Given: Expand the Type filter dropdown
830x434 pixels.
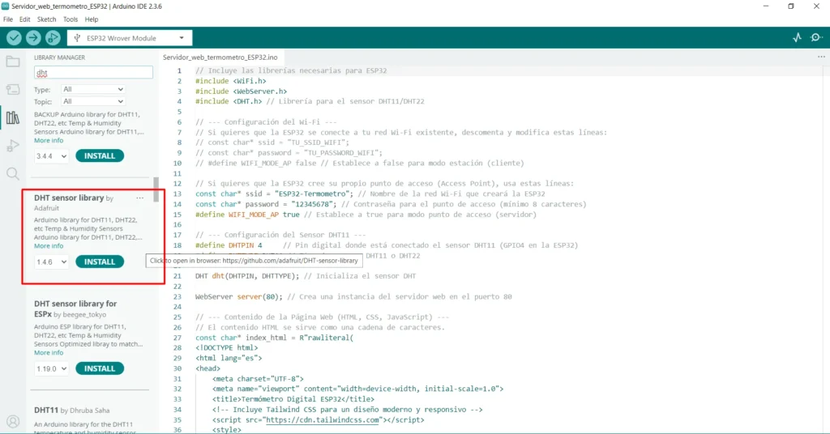Looking at the screenshot, I should click(x=93, y=89).
